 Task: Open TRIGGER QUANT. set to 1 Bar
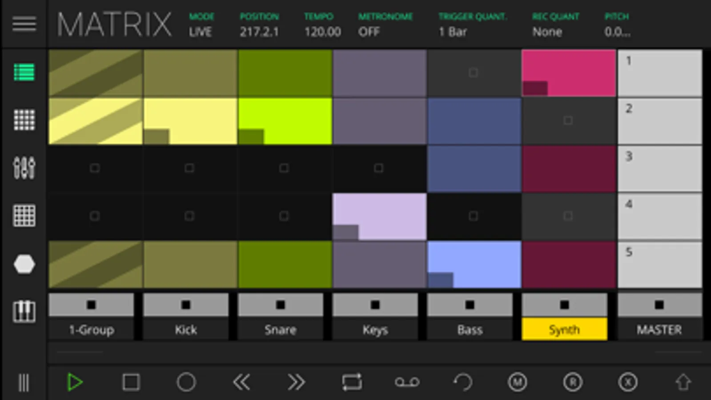click(472, 25)
